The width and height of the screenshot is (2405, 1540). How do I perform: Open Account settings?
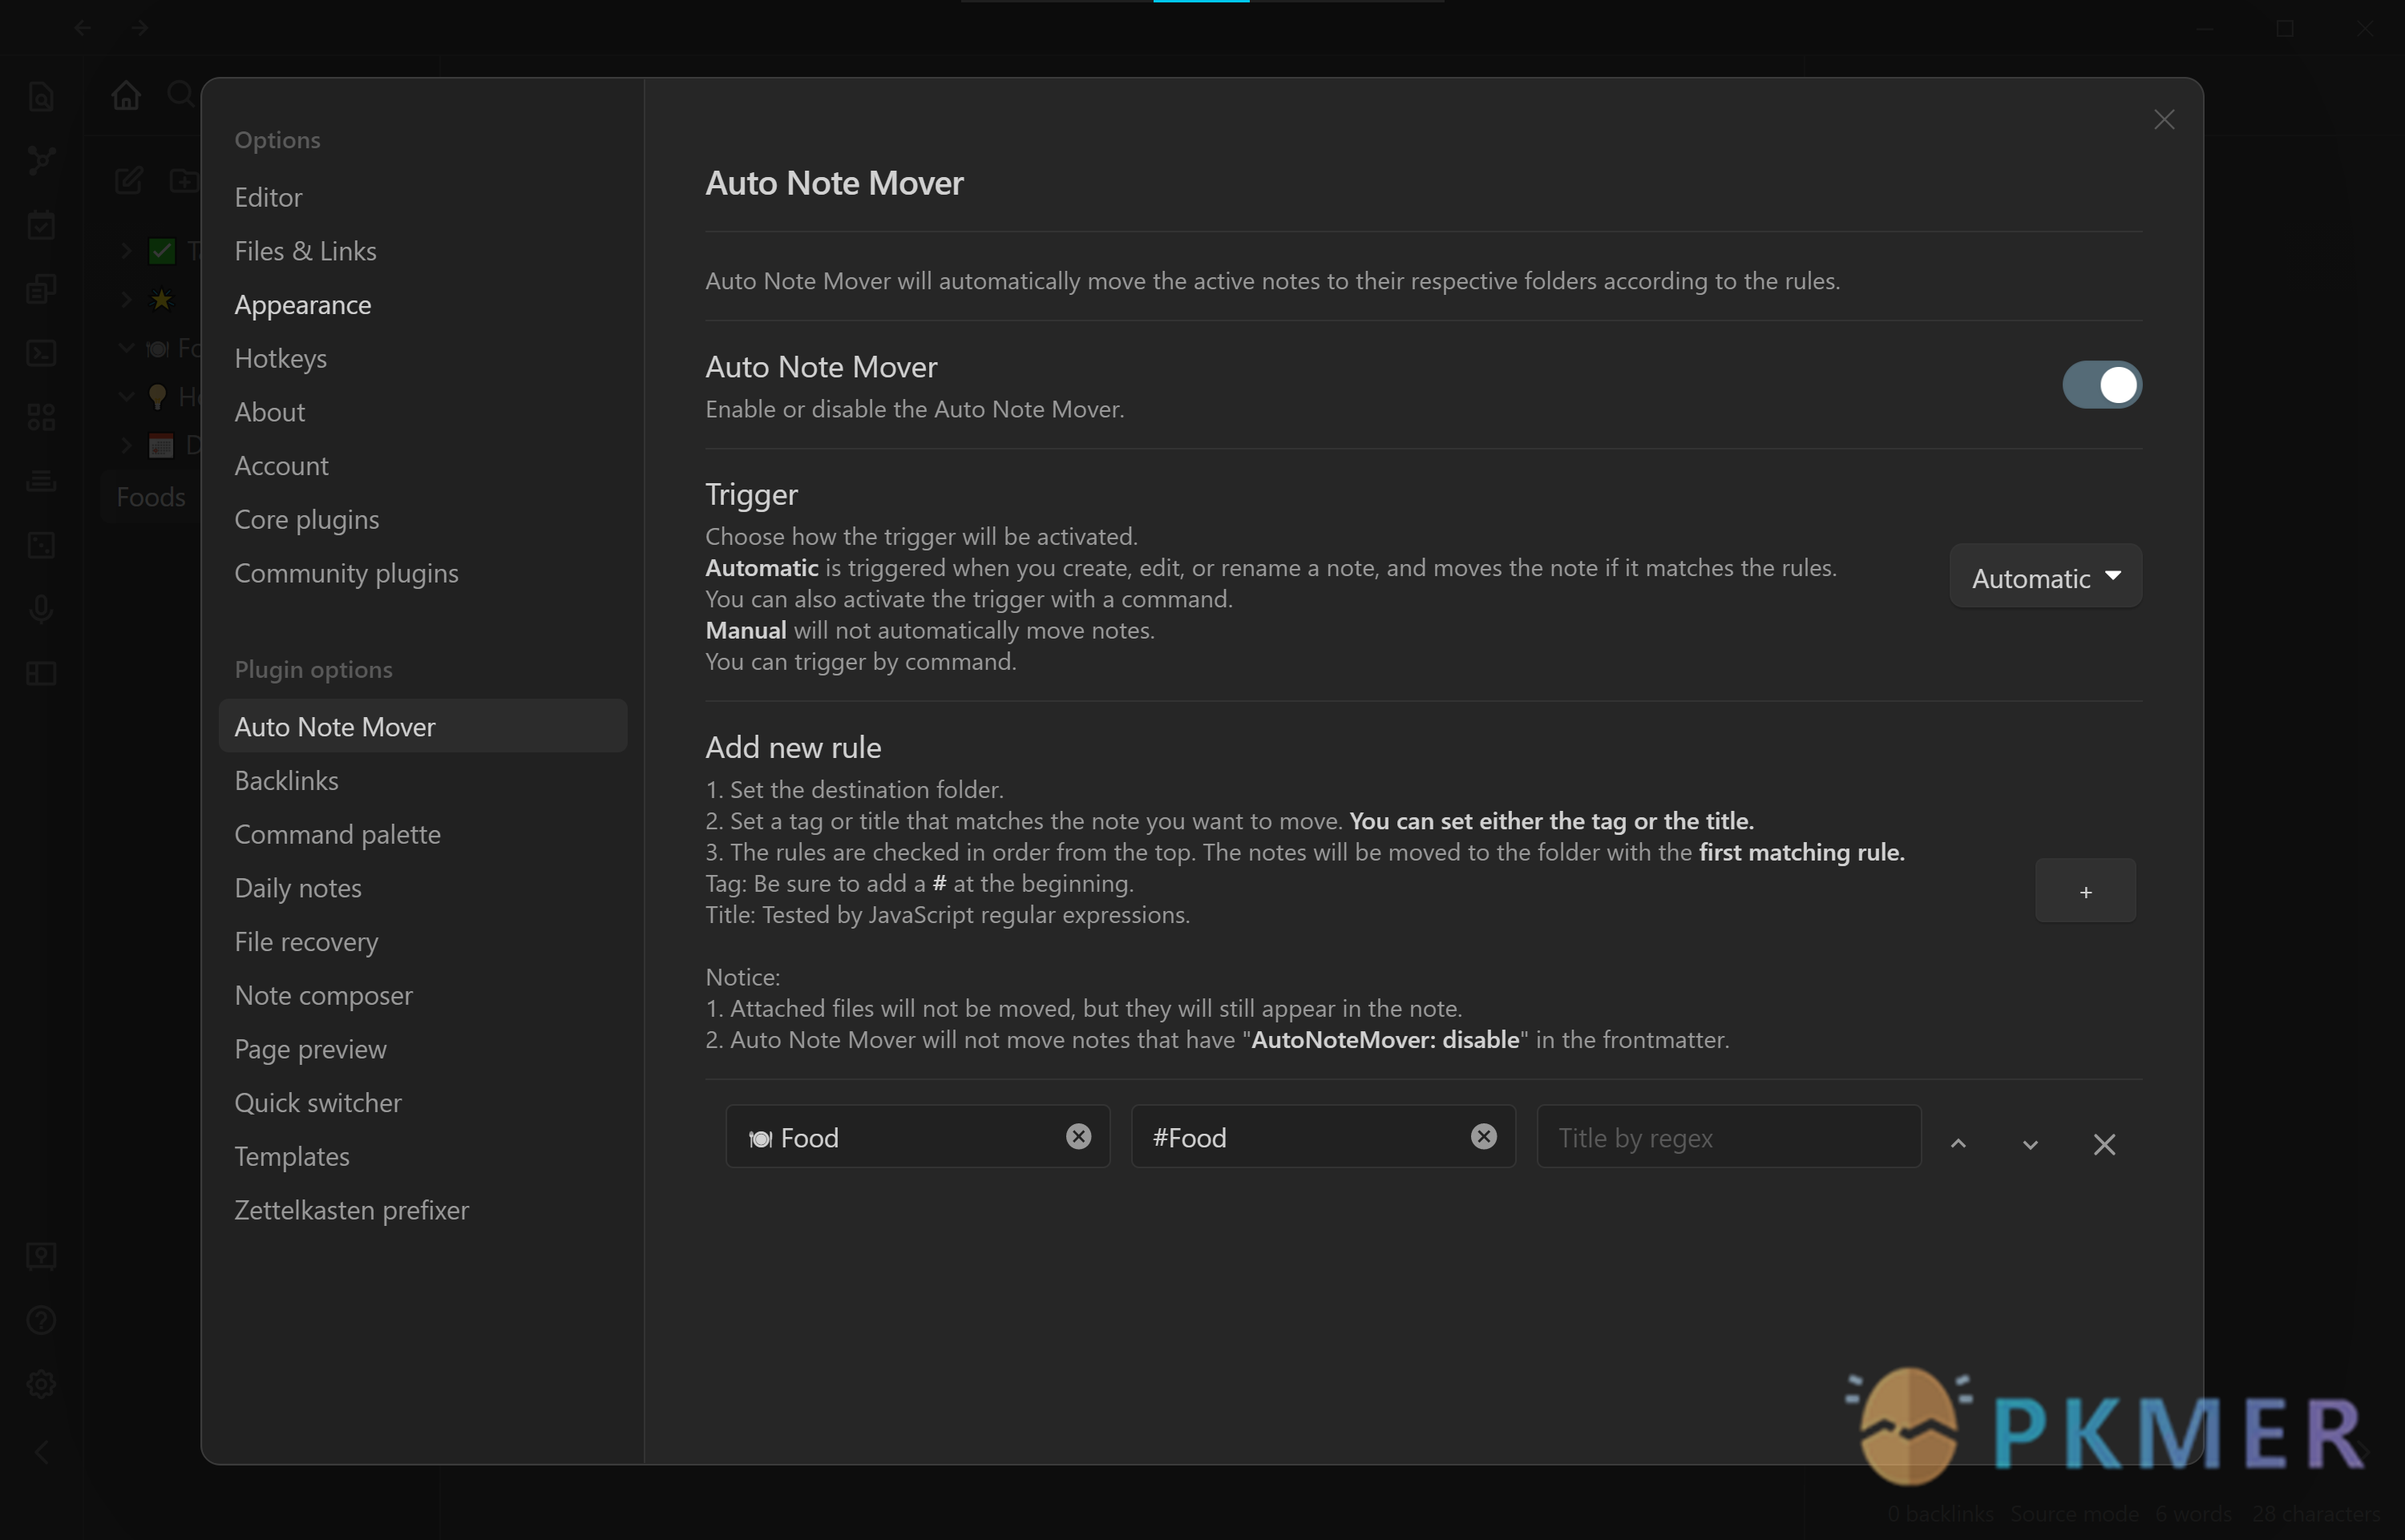(281, 466)
